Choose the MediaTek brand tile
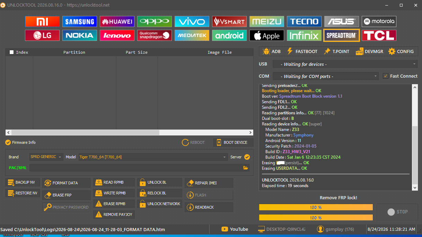The height and width of the screenshot is (237, 422). pos(192,35)
